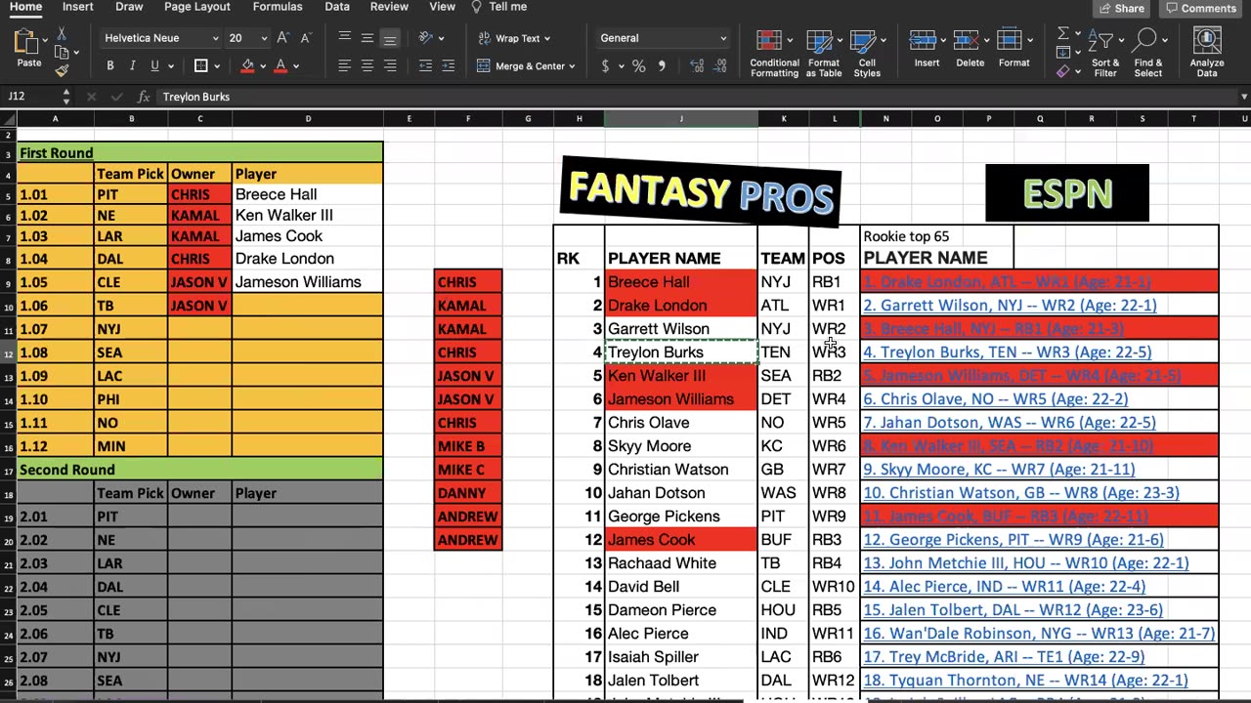Open link 12. George Pickens, PIT -- WR9

point(1014,540)
